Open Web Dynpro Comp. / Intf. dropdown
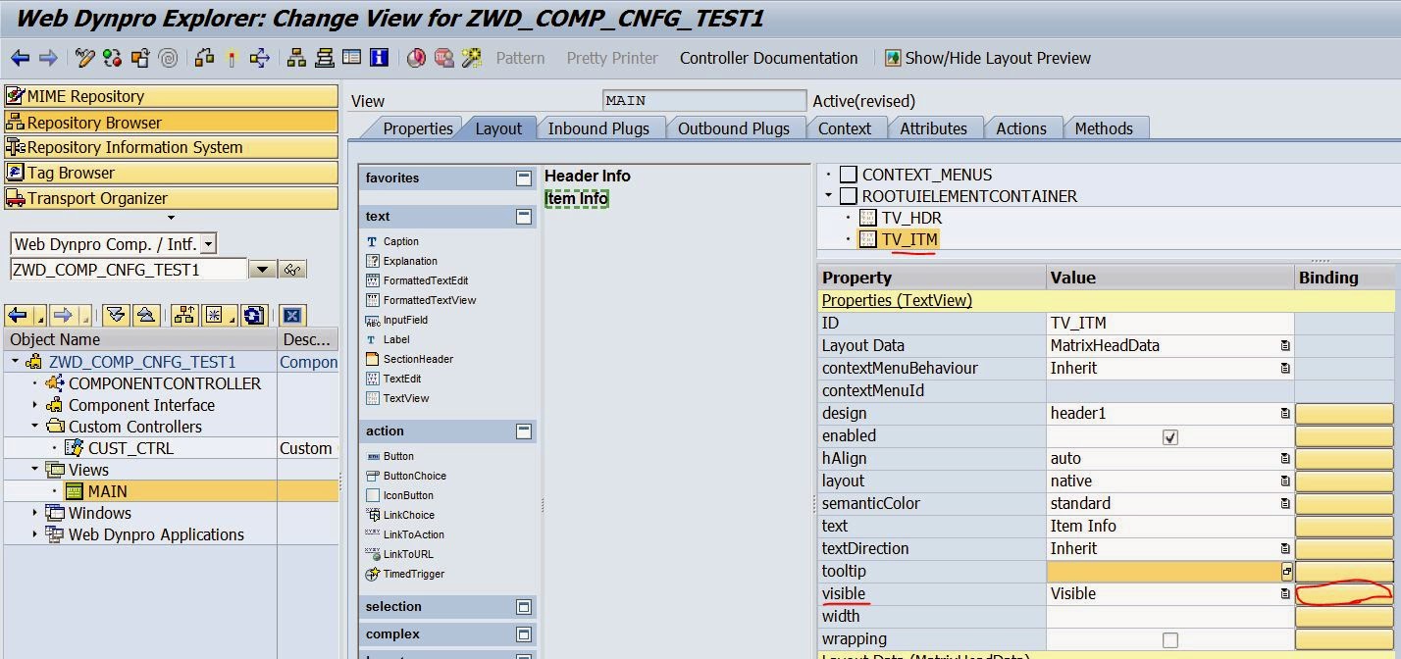Image resolution: width=1401 pixels, height=659 pixels. tap(209, 244)
